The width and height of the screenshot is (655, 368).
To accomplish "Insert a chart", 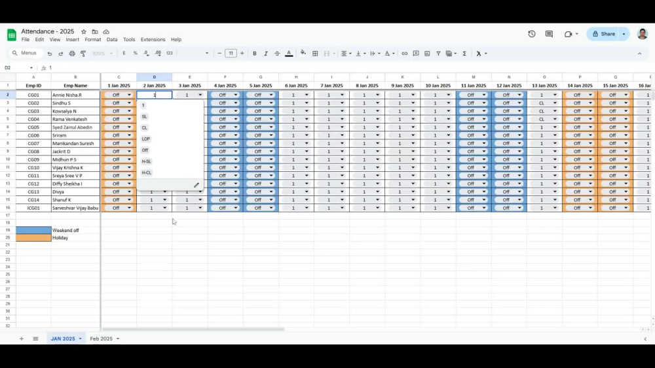I will coord(427,54).
